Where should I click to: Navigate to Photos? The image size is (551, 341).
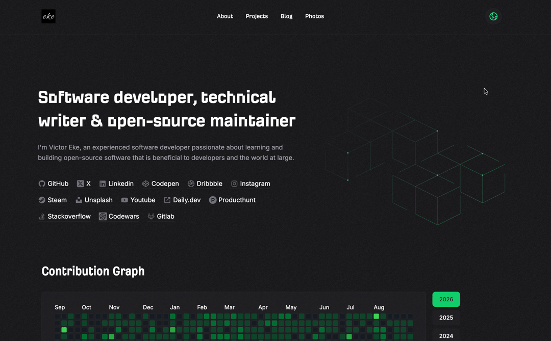tap(314, 16)
